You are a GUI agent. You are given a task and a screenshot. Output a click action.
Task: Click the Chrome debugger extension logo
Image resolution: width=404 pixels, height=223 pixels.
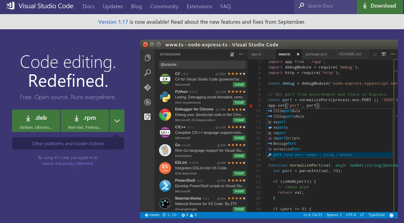(x=165, y=115)
